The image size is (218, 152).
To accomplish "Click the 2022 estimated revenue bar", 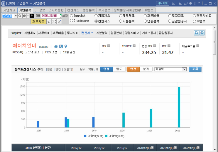I will pyautogui.click(x=179, y=107).
